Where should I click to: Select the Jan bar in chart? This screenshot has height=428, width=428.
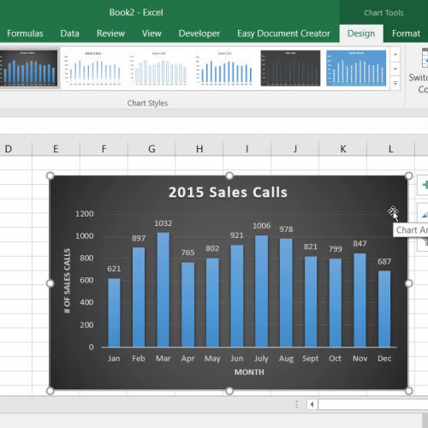pos(114,312)
